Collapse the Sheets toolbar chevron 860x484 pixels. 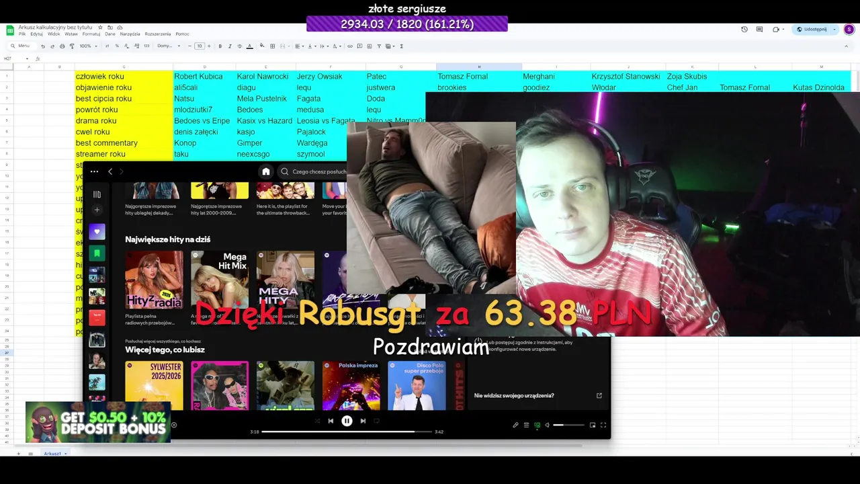point(846,46)
